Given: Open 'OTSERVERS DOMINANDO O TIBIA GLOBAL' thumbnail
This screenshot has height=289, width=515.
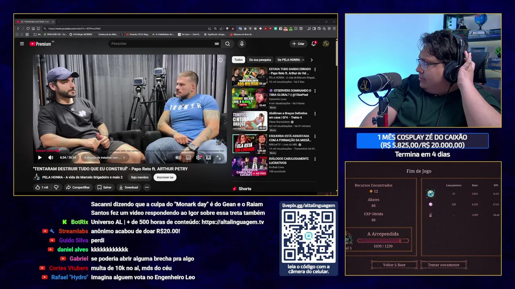Looking at the screenshot, I should tap(249, 99).
